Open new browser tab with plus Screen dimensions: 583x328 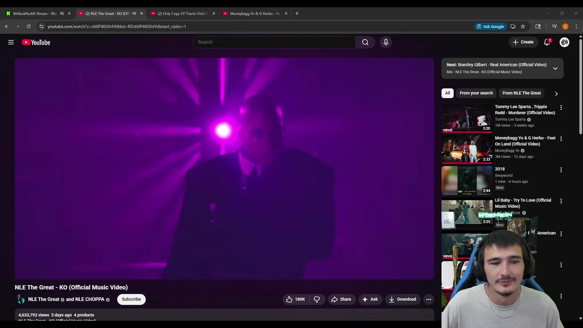[x=297, y=13]
